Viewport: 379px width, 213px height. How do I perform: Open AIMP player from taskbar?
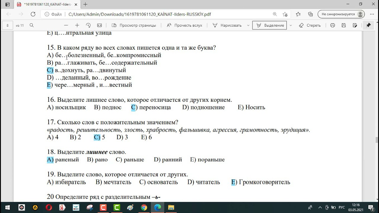pyautogui.click(x=35, y=207)
